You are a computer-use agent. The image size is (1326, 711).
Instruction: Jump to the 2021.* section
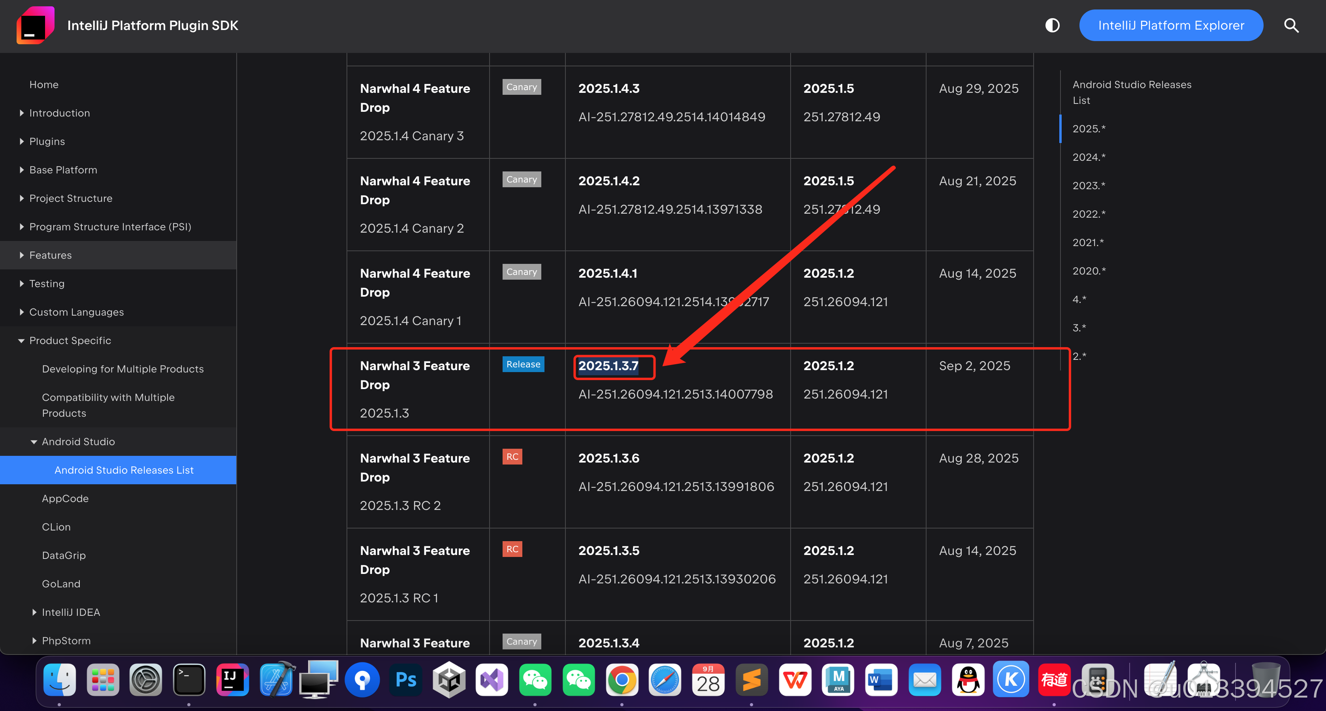1088,242
